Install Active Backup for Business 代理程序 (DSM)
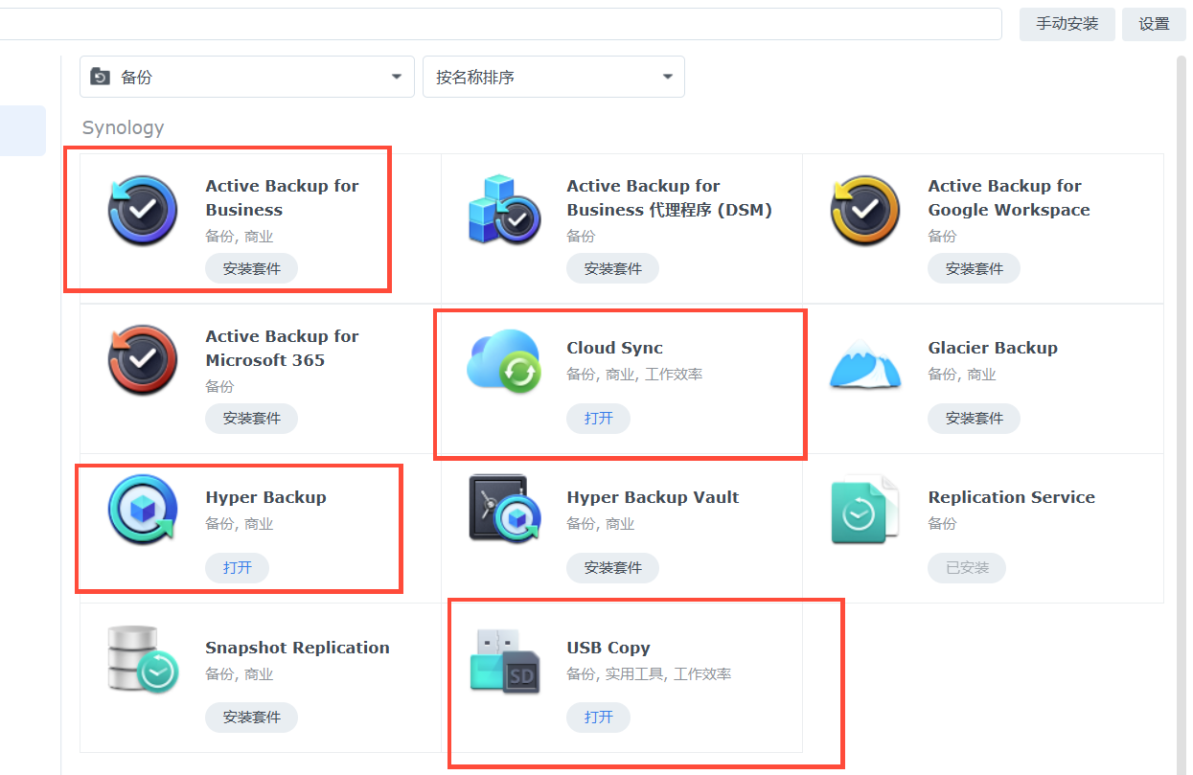 pyautogui.click(x=613, y=269)
